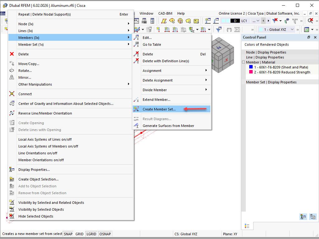This screenshot has width=319, height=239.
Task: Click the magnifier with red X icon
Action: click(x=311, y=21)
